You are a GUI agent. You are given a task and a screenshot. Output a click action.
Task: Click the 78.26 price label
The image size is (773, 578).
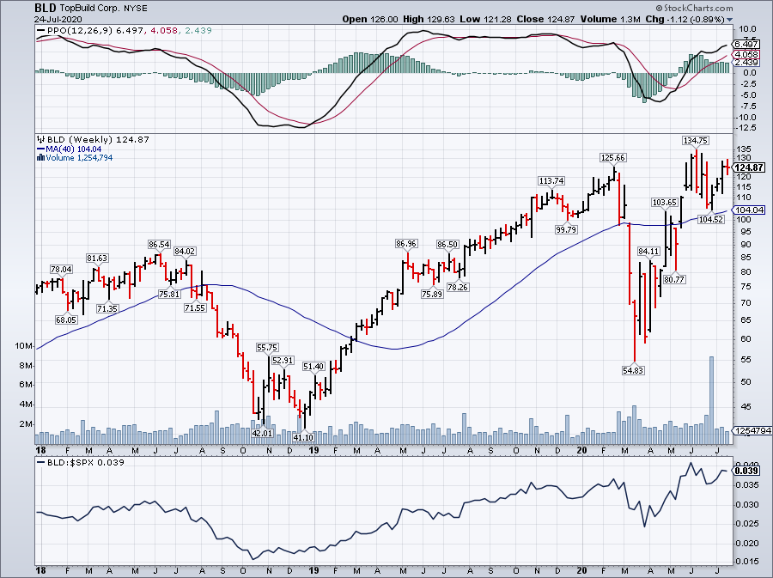[458, 287]
